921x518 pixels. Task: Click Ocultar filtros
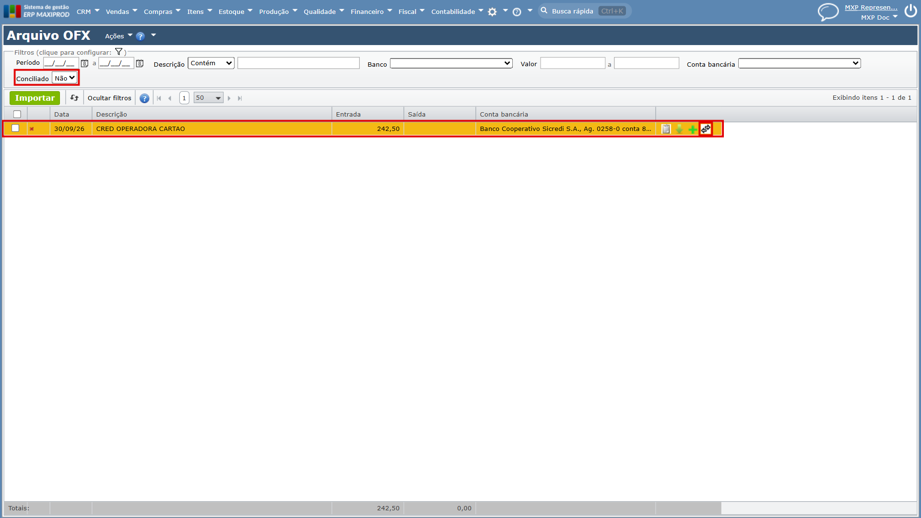(109, 98)
